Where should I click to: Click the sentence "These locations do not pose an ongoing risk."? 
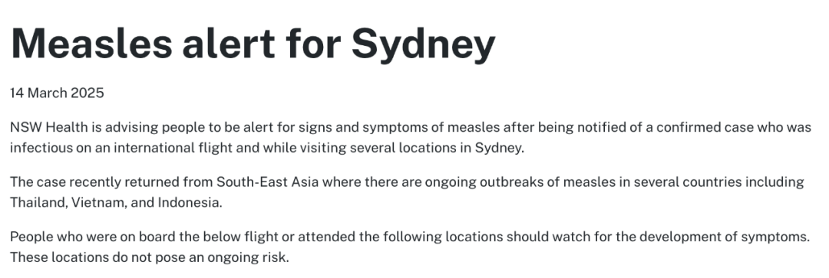click(x=150, y=259)
